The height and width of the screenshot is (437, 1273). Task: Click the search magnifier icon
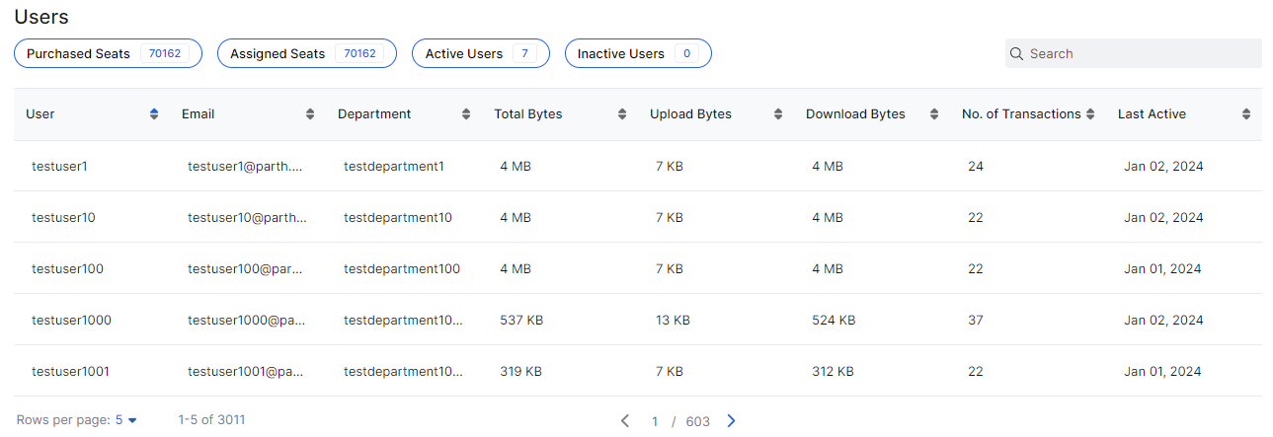(1016, 53)
